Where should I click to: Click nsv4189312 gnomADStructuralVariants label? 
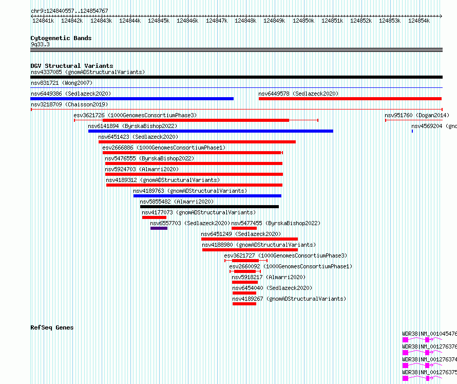pyautogui.click(x=163, y=180)
